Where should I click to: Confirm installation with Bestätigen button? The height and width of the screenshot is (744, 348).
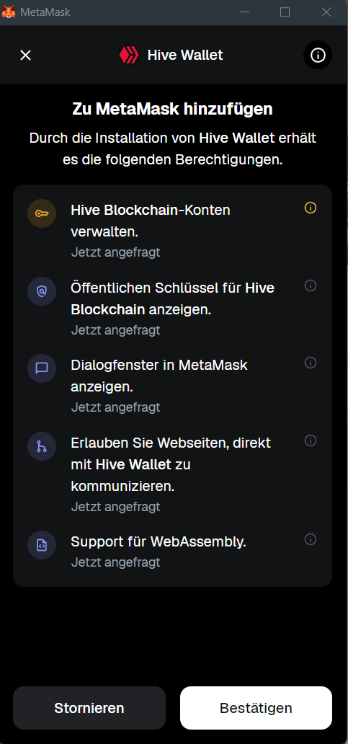[256, 708]
